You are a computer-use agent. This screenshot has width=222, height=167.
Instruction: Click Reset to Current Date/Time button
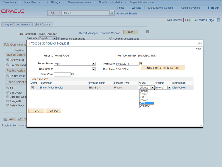coord(163,68)
